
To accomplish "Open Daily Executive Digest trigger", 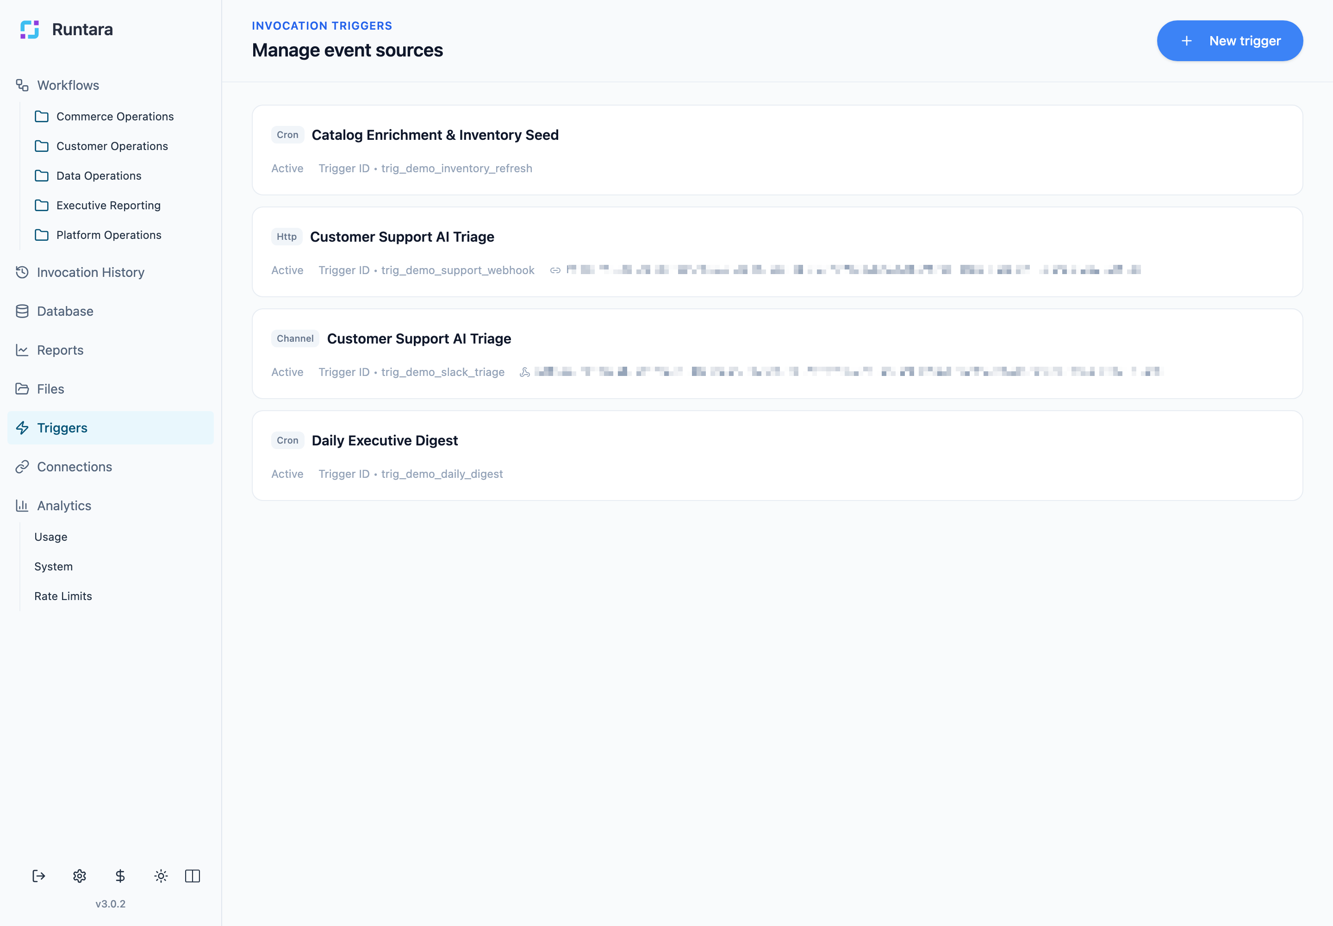I will (777, 456).
